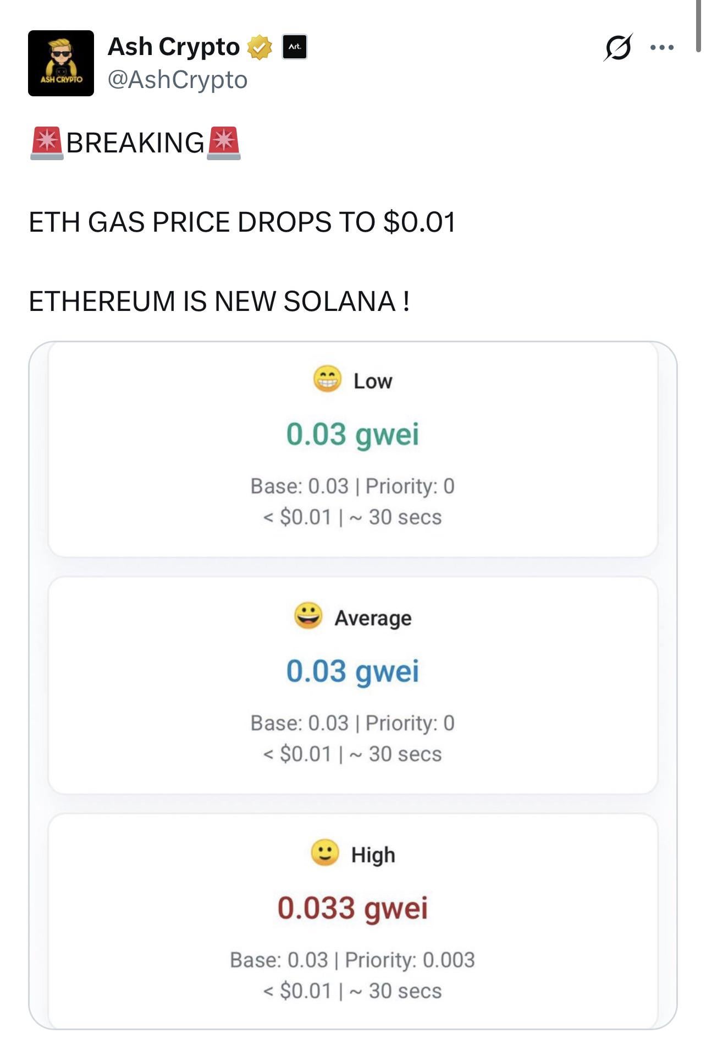This screenshot has width=706, height=1039.
Task: Click the ETHEREUM IS NEW SOLANA text
Action: click(x=219, y=302)
